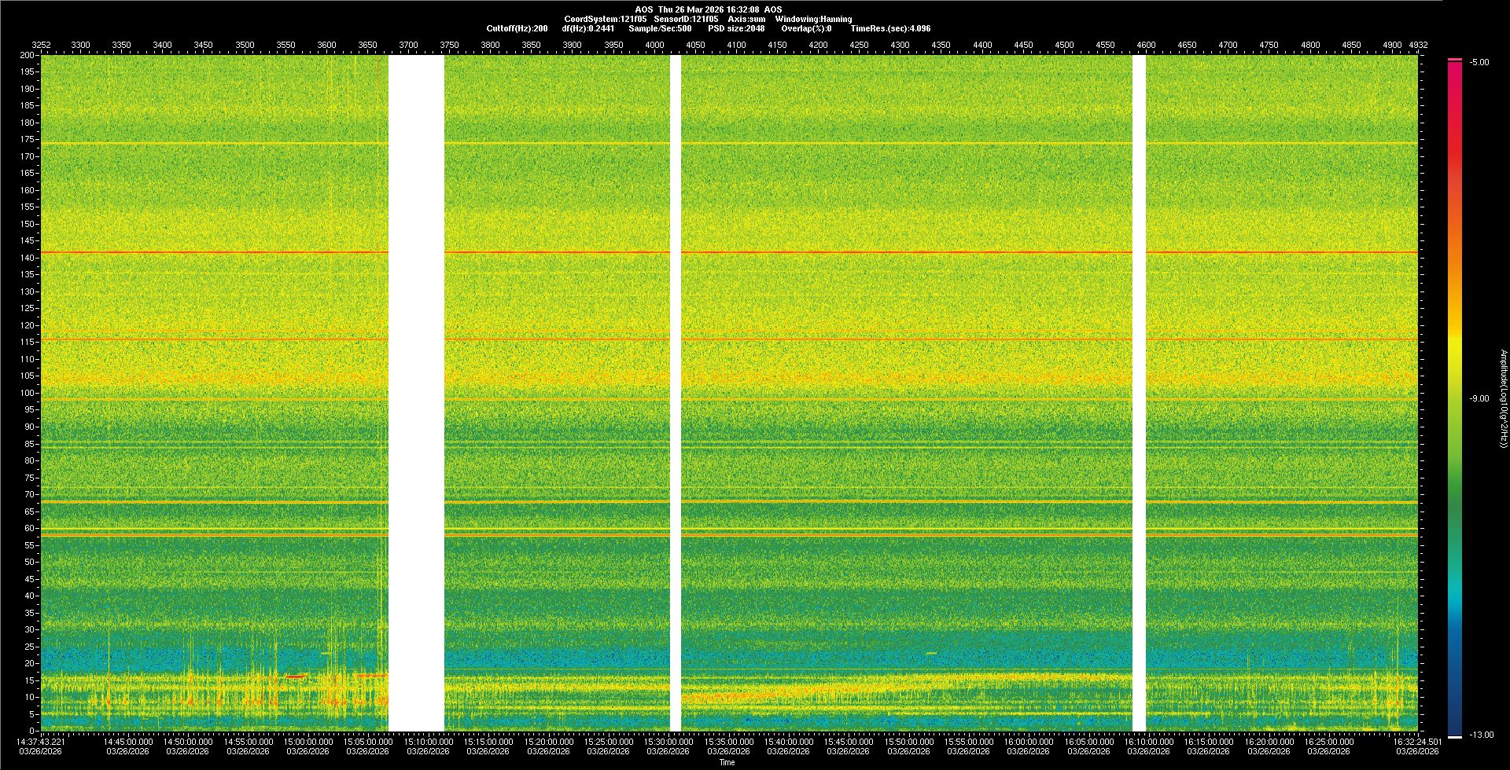Select the Cutoff(Hz):200 parameter text
Viewport: 1510px width, 770px height.
coord(517,28)
